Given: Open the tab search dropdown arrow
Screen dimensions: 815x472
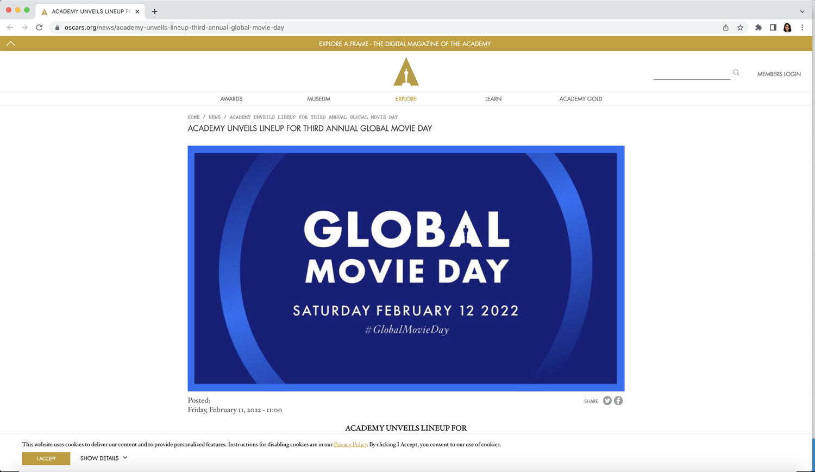Looking at the screenshot, I should click(x=802, y=11).
